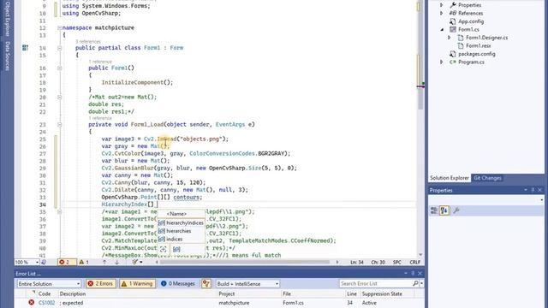Click the Ln: 34 line indicator
This screenshot has width=548, height=308.
357,263
